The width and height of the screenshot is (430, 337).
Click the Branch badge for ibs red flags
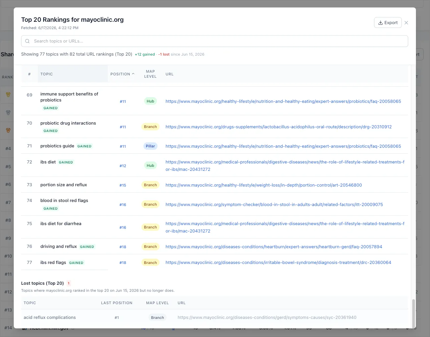(150, 263)
